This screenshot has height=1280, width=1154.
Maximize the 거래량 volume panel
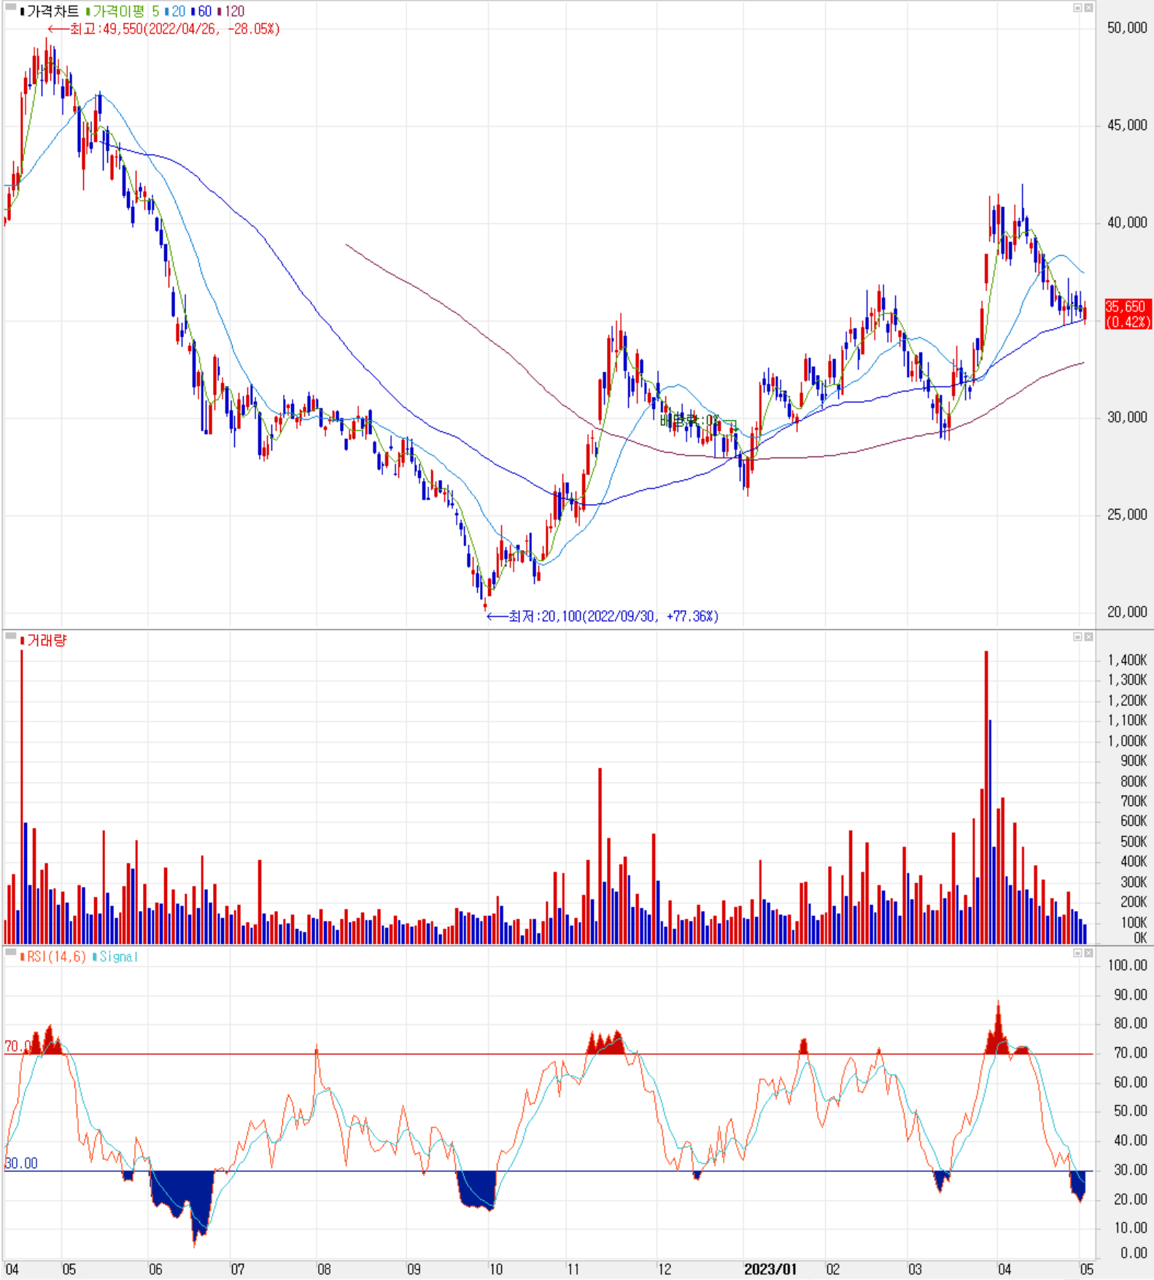[x=1077, y=637]
